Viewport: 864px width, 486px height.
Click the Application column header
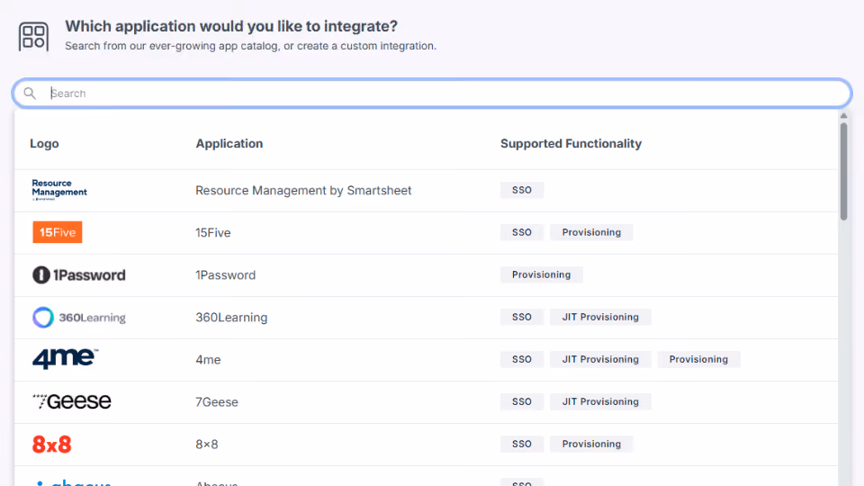coord(229,144)
